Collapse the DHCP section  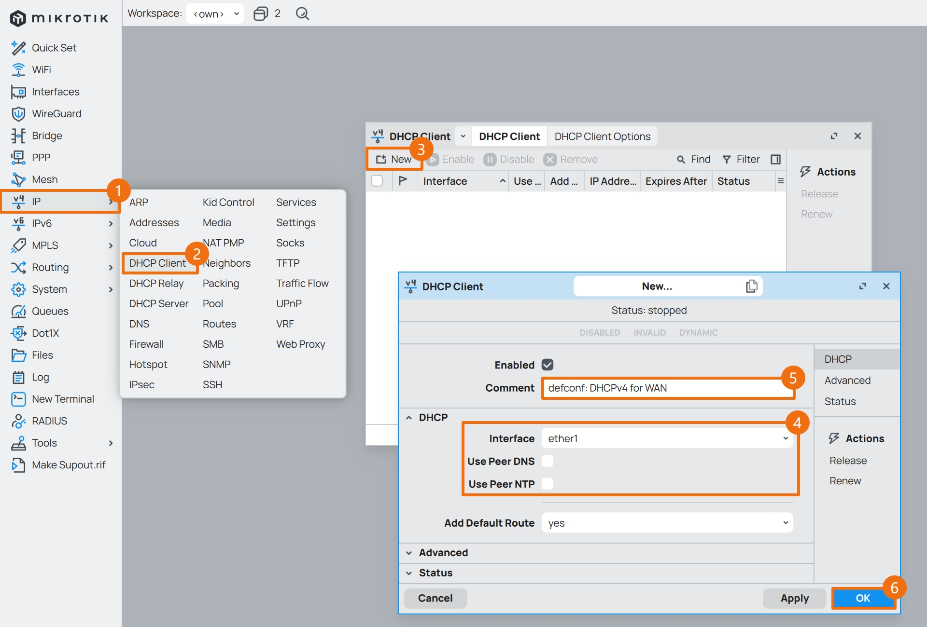click(x=409, y=418)
